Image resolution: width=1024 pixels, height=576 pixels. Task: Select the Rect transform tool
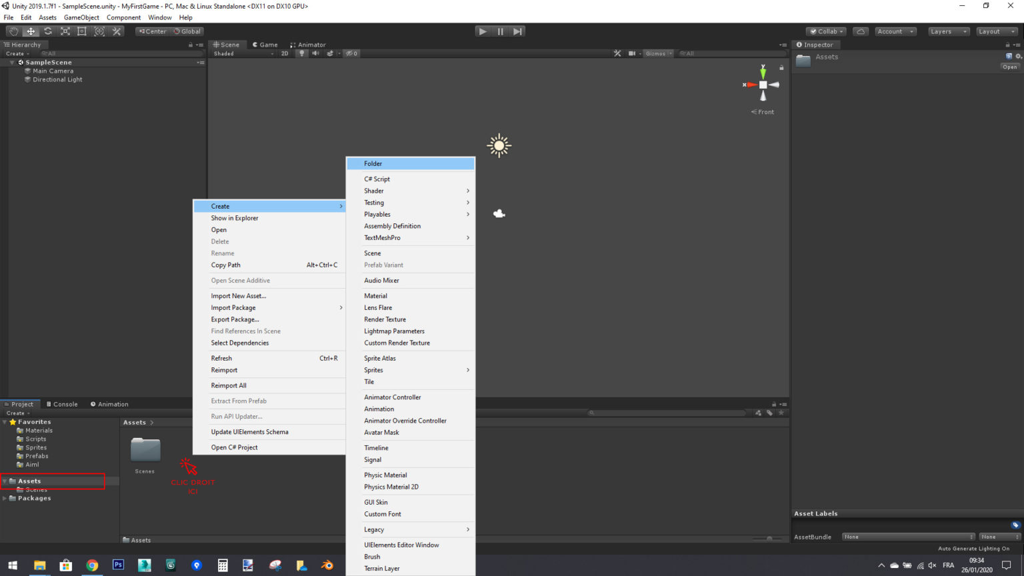click(x=82, y=31)
